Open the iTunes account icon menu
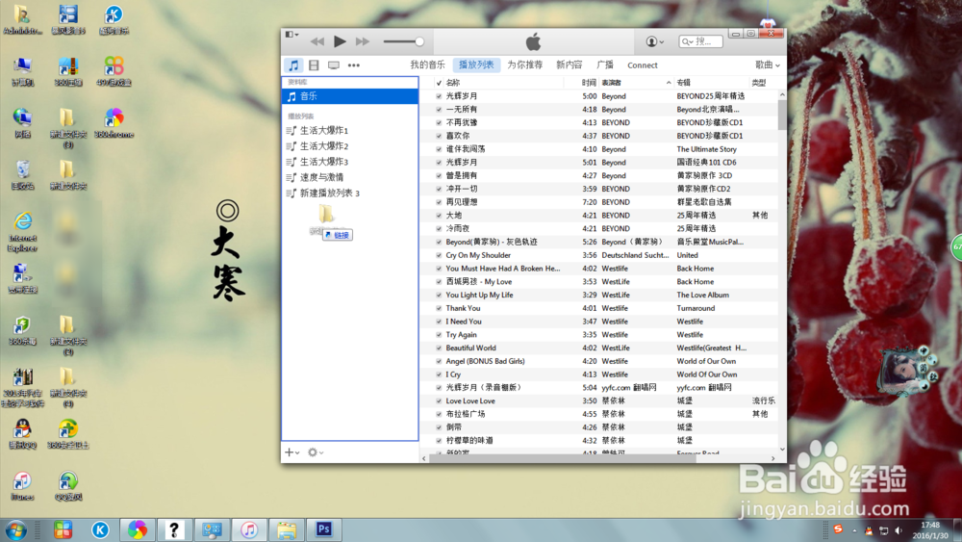The width and height of the screenshot is (962, 542). pyautogui.click(x=654, y=41)
